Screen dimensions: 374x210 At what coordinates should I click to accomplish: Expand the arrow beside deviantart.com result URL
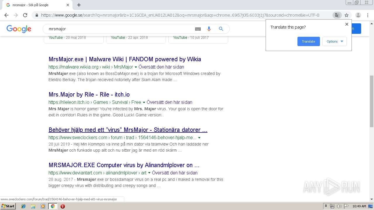tap(149, 173)
